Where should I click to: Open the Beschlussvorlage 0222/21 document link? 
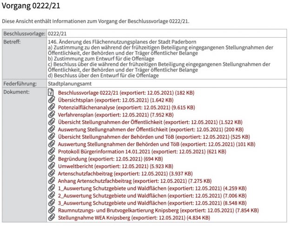[x=126, y=93]
